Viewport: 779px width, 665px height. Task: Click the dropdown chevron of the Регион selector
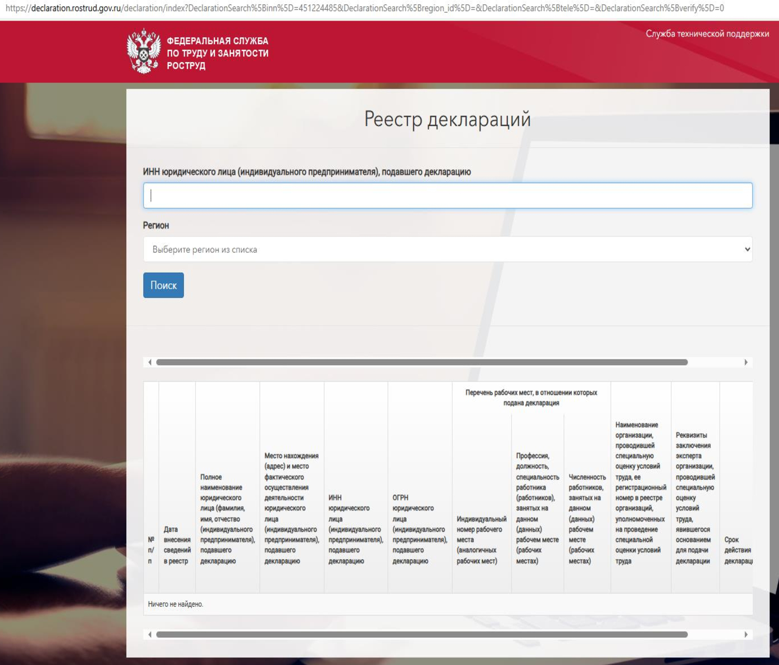747,249
